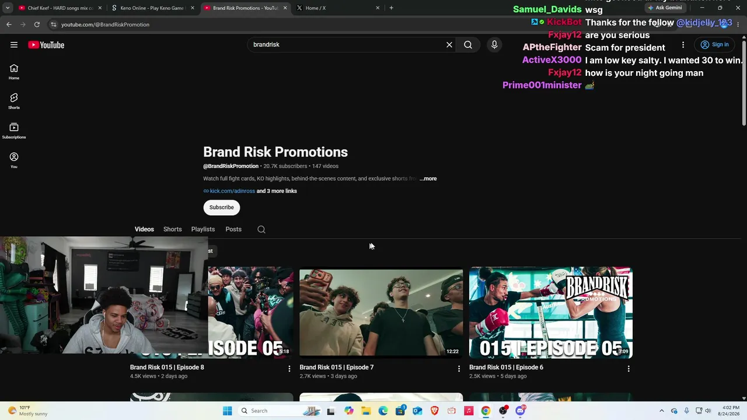Subscribe to Brand Risk Promotions
This screenshot has height=420, width=747.
[222, 208]
